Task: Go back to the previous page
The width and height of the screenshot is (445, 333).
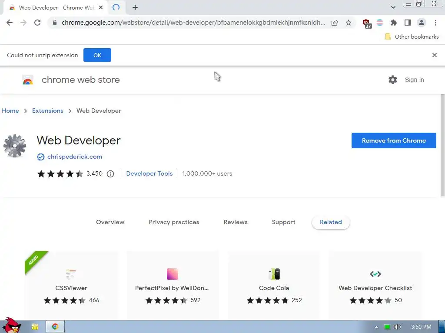Action: (10, 23)
